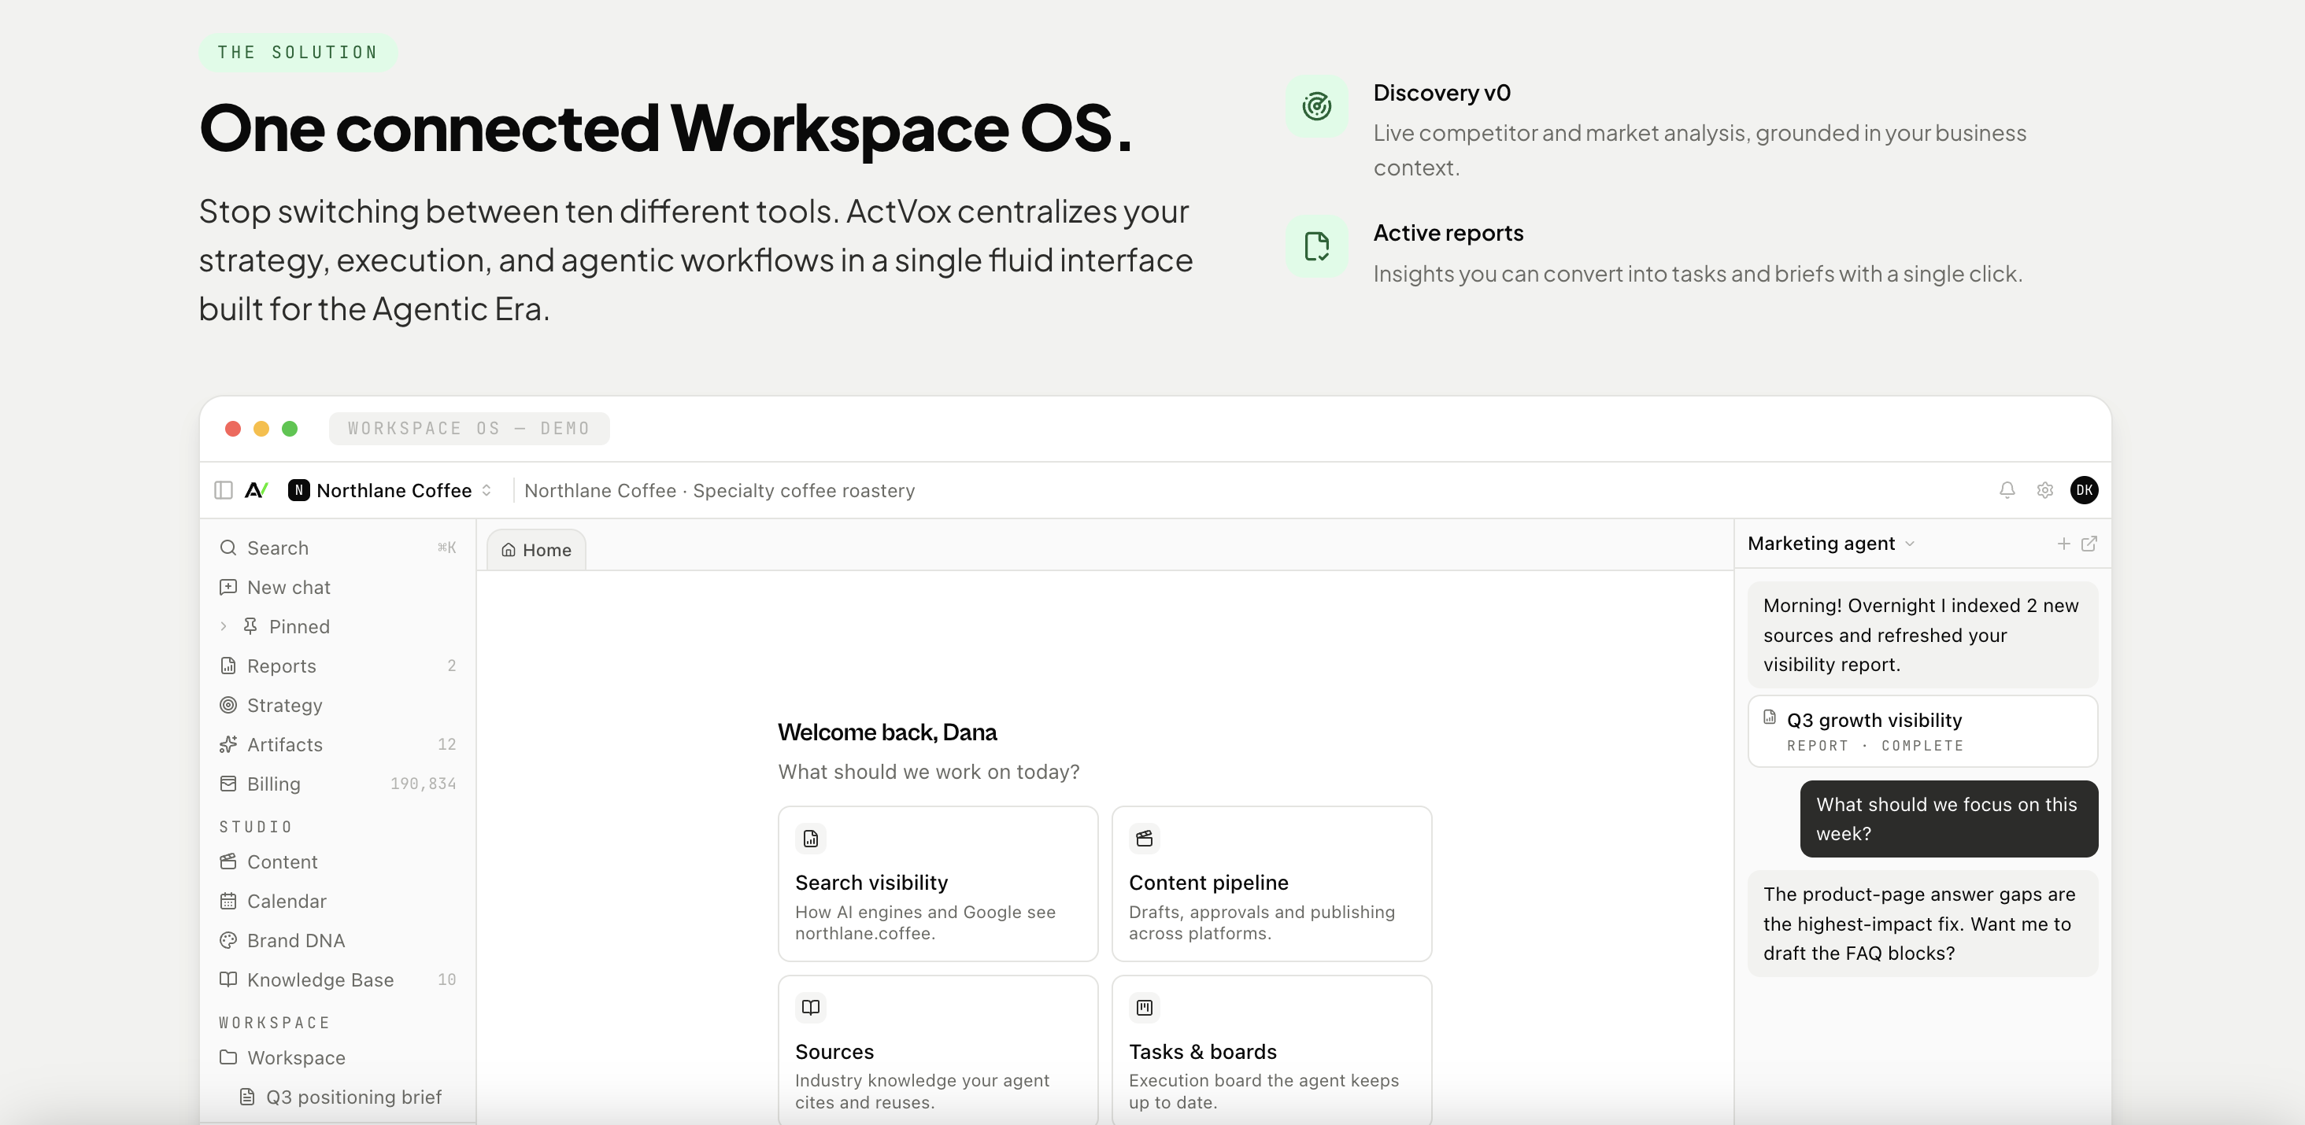Click the Reports document icon

pos(228,666)
